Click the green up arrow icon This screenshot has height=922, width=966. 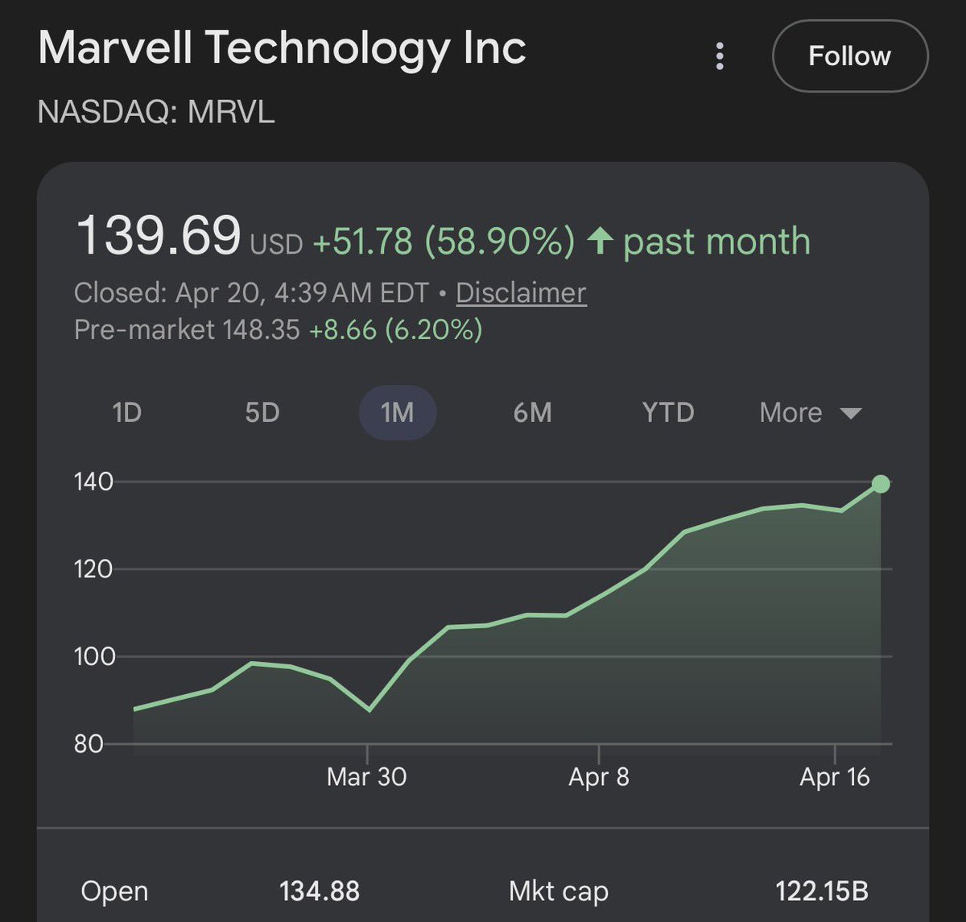pos(600,241)
